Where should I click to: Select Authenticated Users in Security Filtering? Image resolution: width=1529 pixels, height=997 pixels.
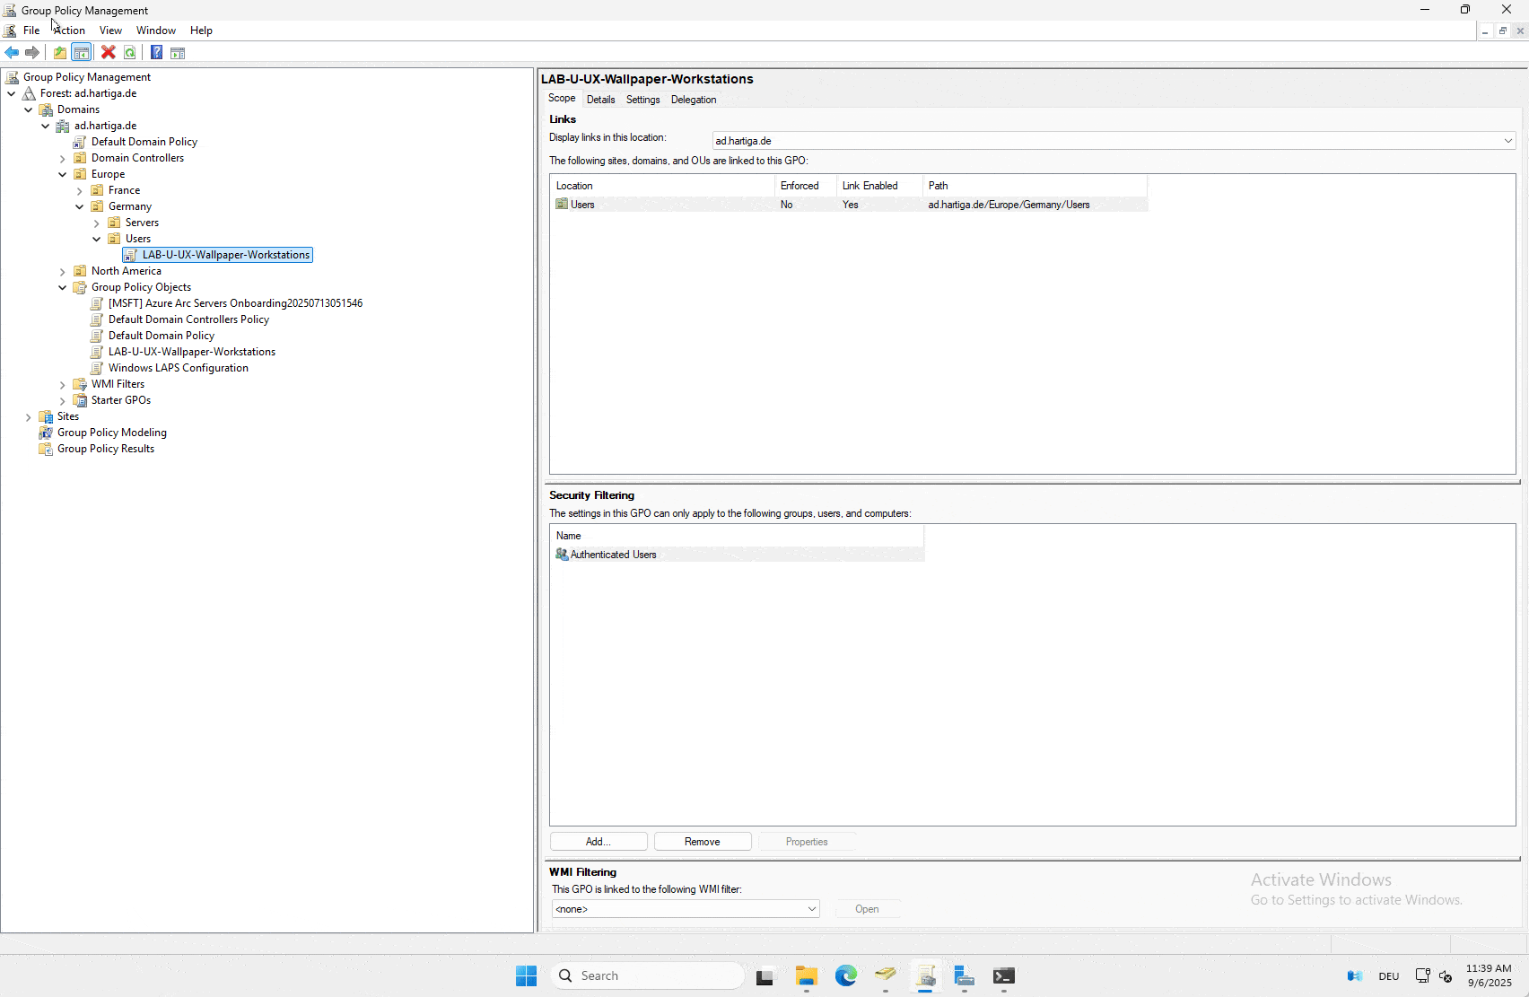(x=614, y=554)
